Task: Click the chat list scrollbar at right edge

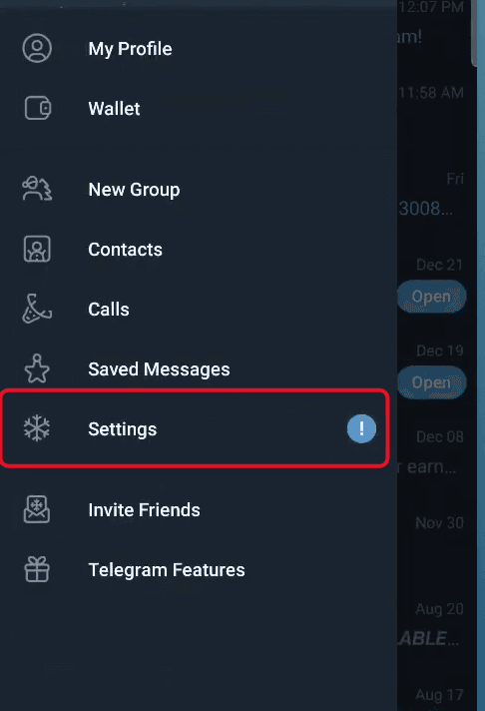Action: [474, 34]
